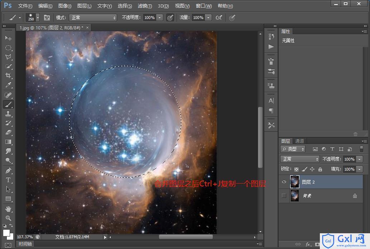370x249 pixels.
Task: Open the 图层 menu
Action: tap(84, 6)
